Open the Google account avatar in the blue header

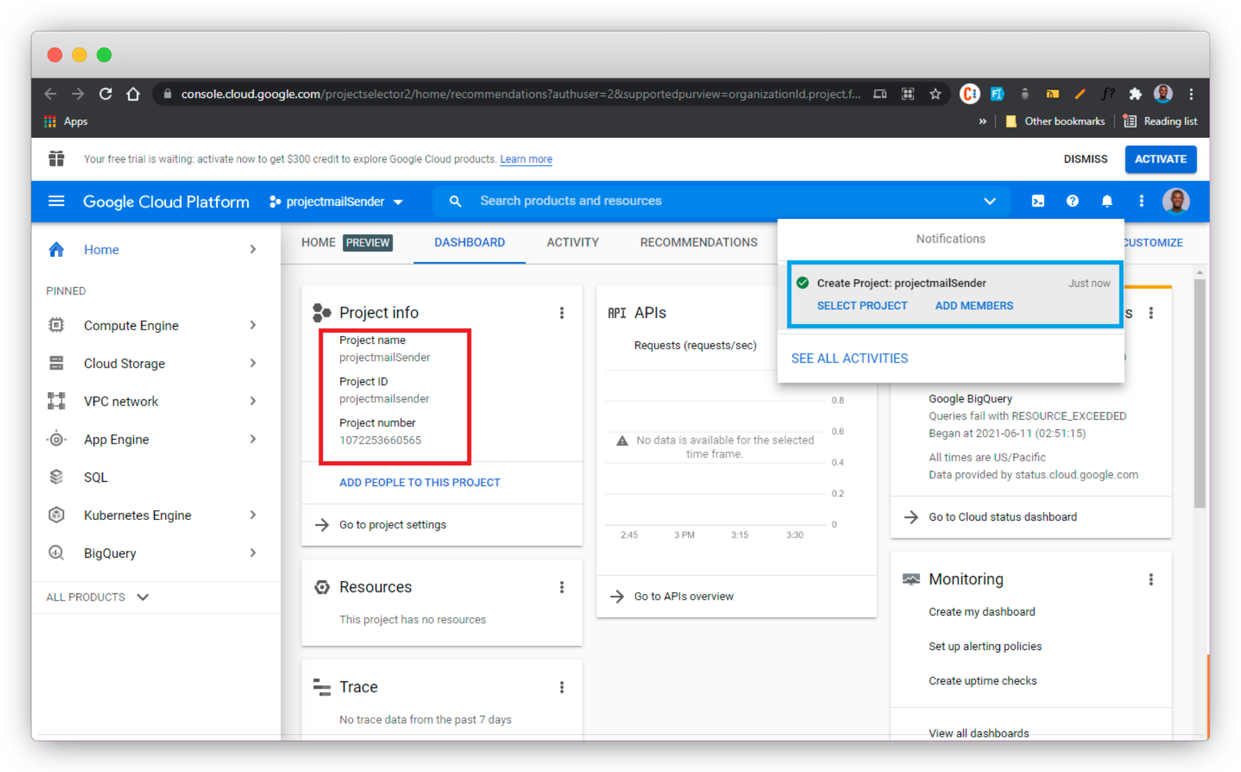1176,201
